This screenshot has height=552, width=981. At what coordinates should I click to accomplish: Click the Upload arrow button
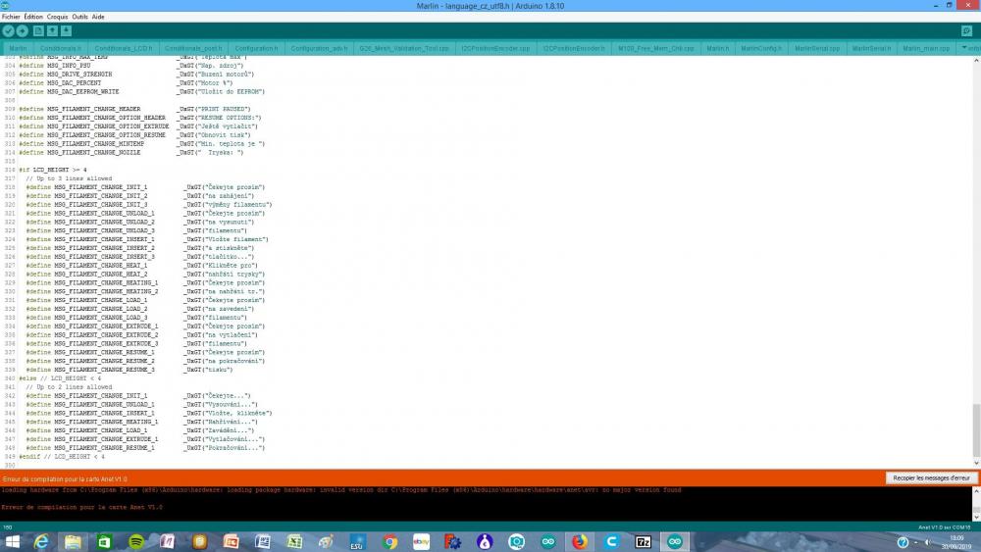[x=22, y=30]
